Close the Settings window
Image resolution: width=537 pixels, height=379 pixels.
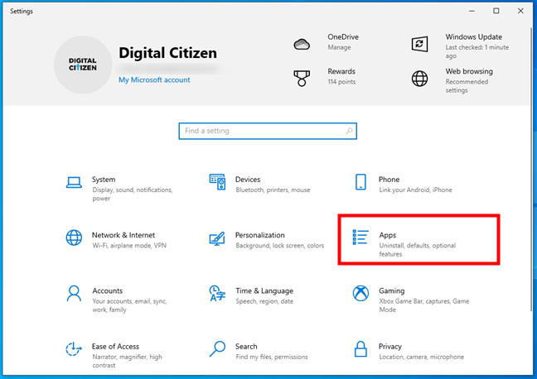(520, 11)
